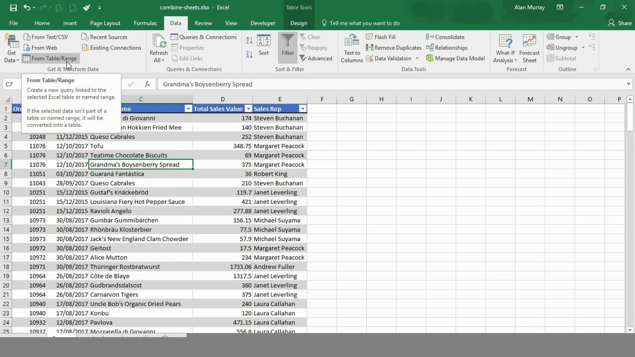Open the Page Layout tab

pos(105,23)
